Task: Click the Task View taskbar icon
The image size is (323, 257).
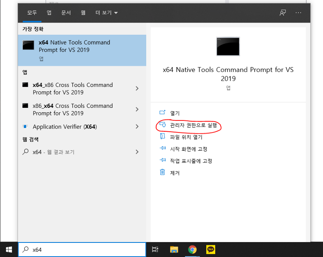Action: point(155,250)
